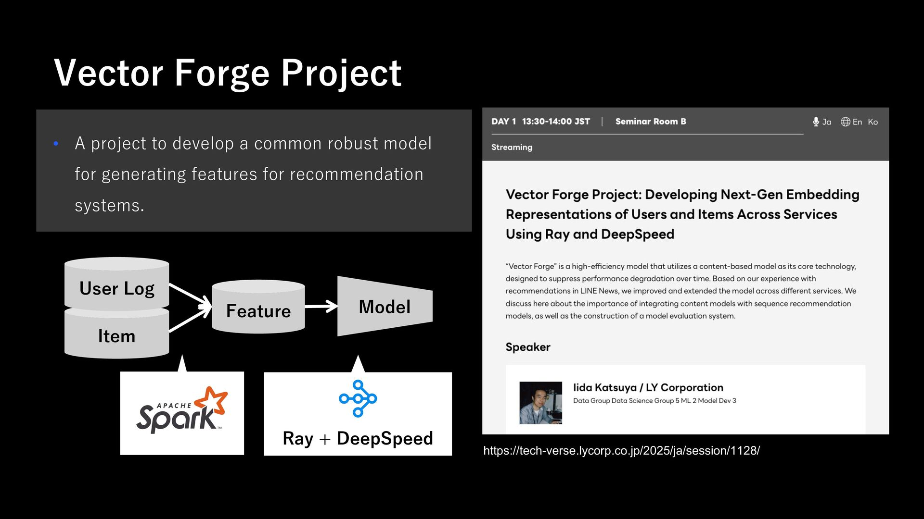The height and width of the screenshot is (519, 924).
Task: Click the speaker photo of Iida Katsuya
Action: click(x=540, y=403)
